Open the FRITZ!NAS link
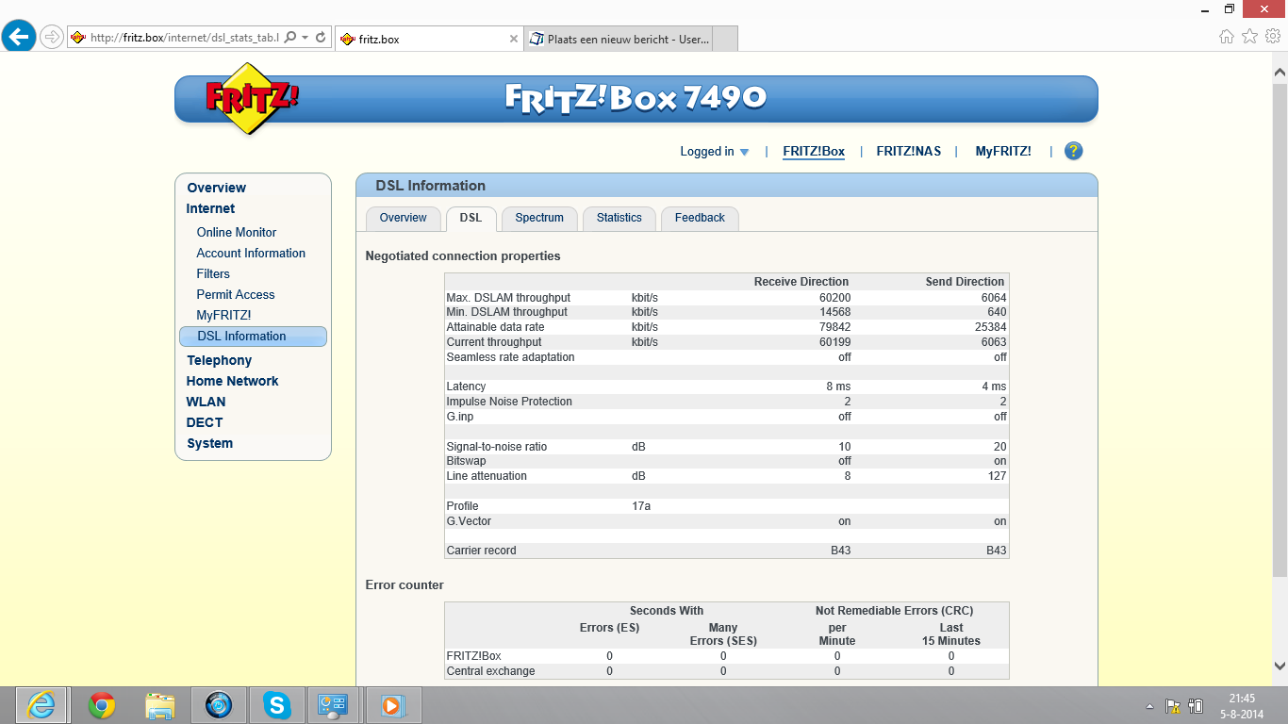 pyautogui.click(x=908, y=152)
